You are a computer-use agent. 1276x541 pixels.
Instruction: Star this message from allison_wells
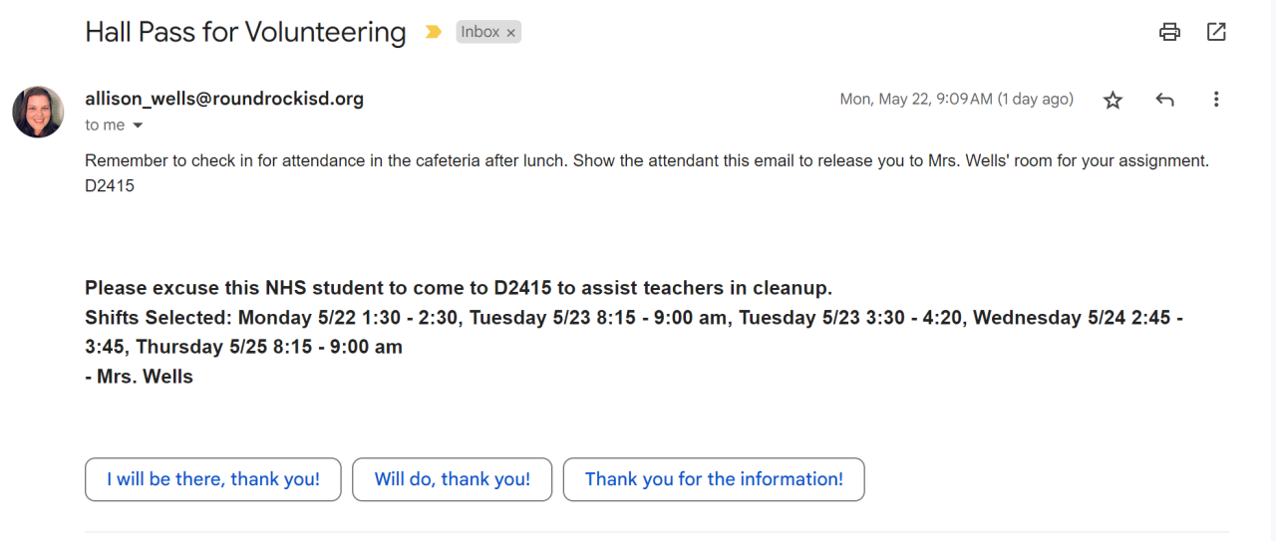pos(1113,100)
